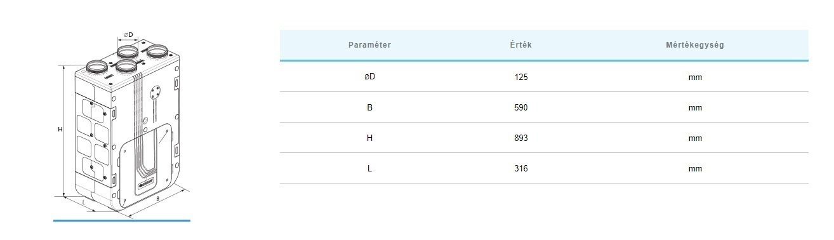Click the mm unit in H row

(695, 138)
